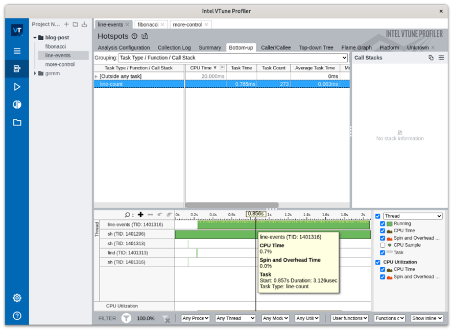The image size is (453, 331).
Task: Click the Compare Results half-circle icon
Action: (17, 105)
